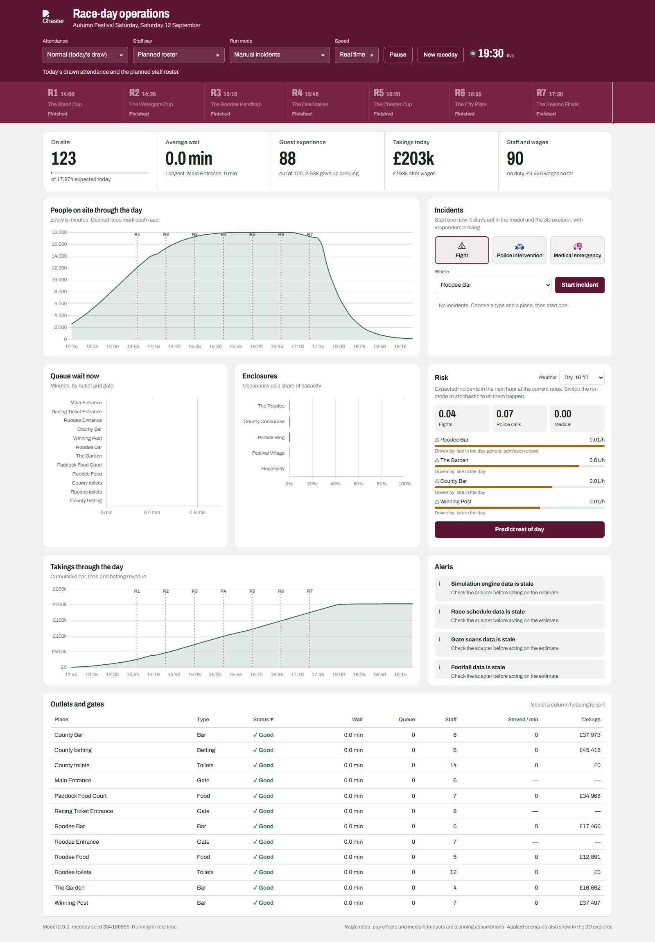Click the New raceday button
The width and height of the screenshot is (655, 942).
pos(440,55)
